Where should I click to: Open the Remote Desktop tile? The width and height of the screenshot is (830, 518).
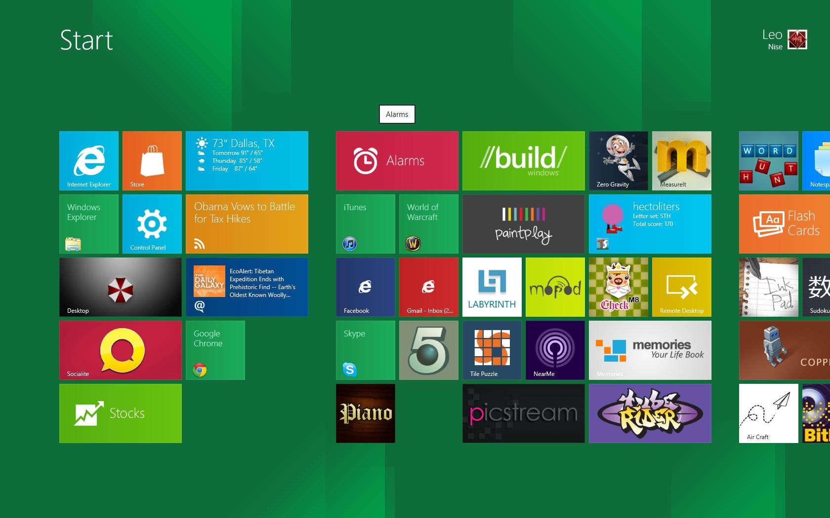[682, 287]
